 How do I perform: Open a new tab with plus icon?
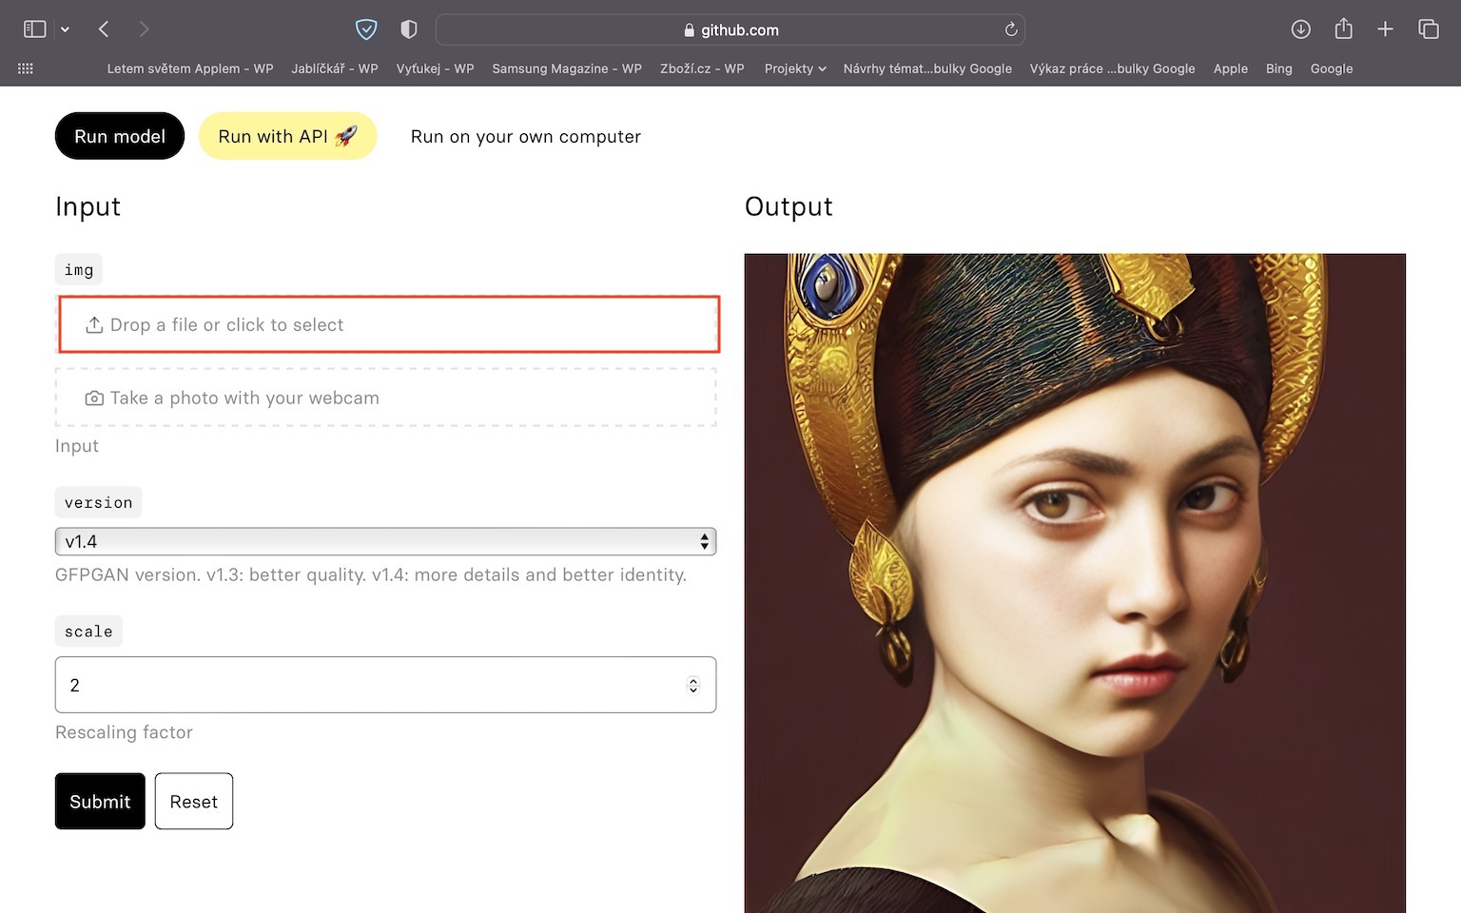(x=1385, y=29)
